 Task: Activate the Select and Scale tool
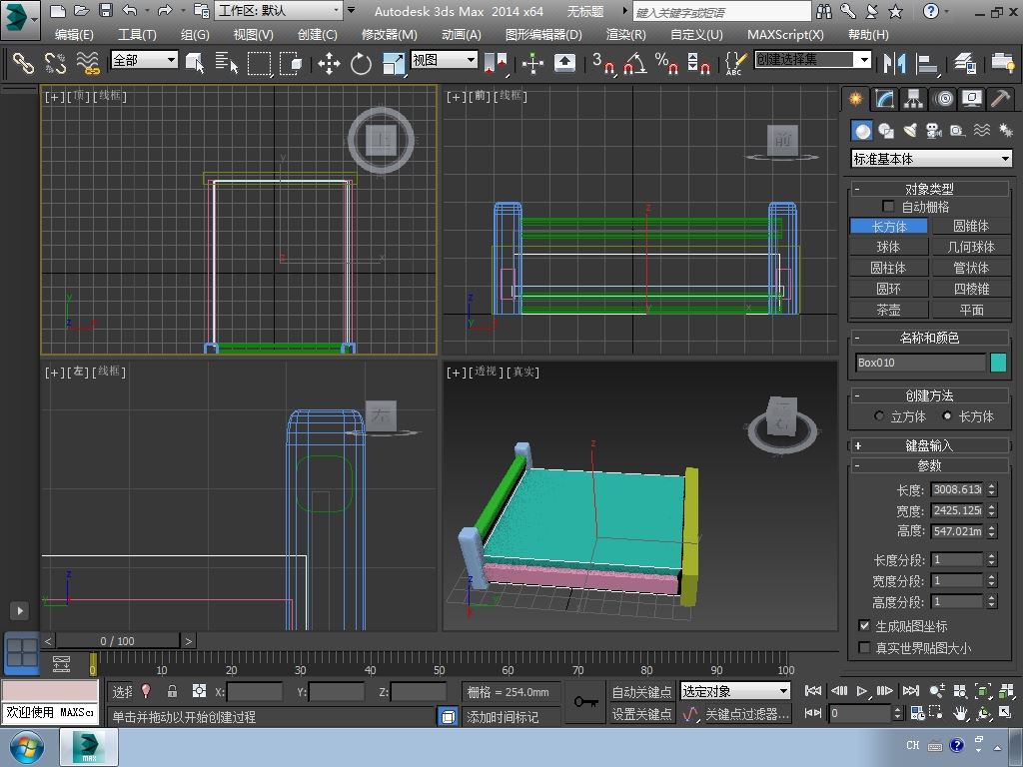point(394,63)
